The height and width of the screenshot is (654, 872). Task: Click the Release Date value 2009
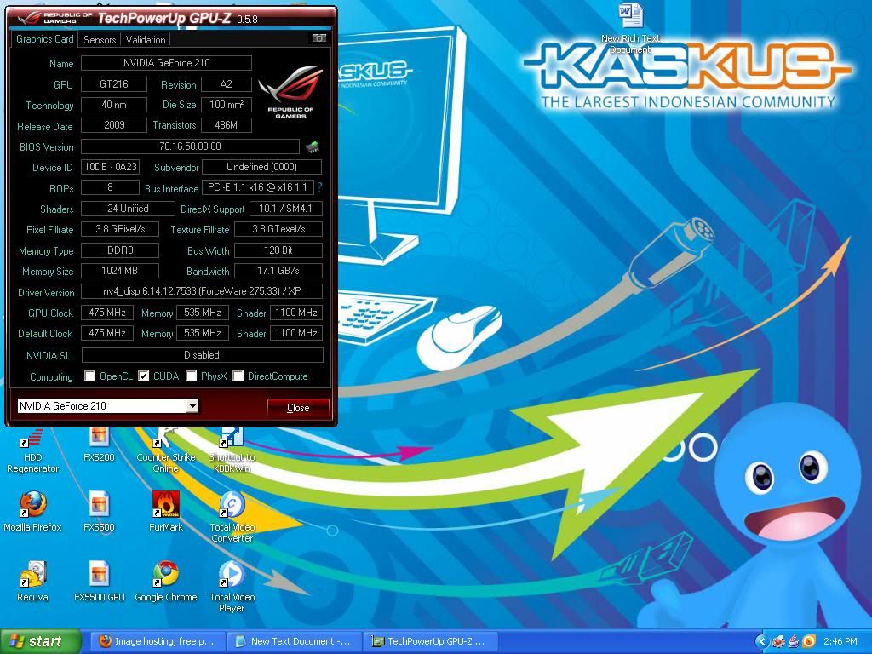tap(114, 125)
